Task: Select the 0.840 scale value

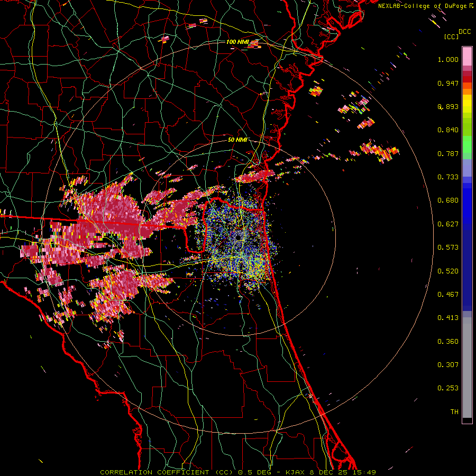Action: pyautogui.click(x=448, y=130)
